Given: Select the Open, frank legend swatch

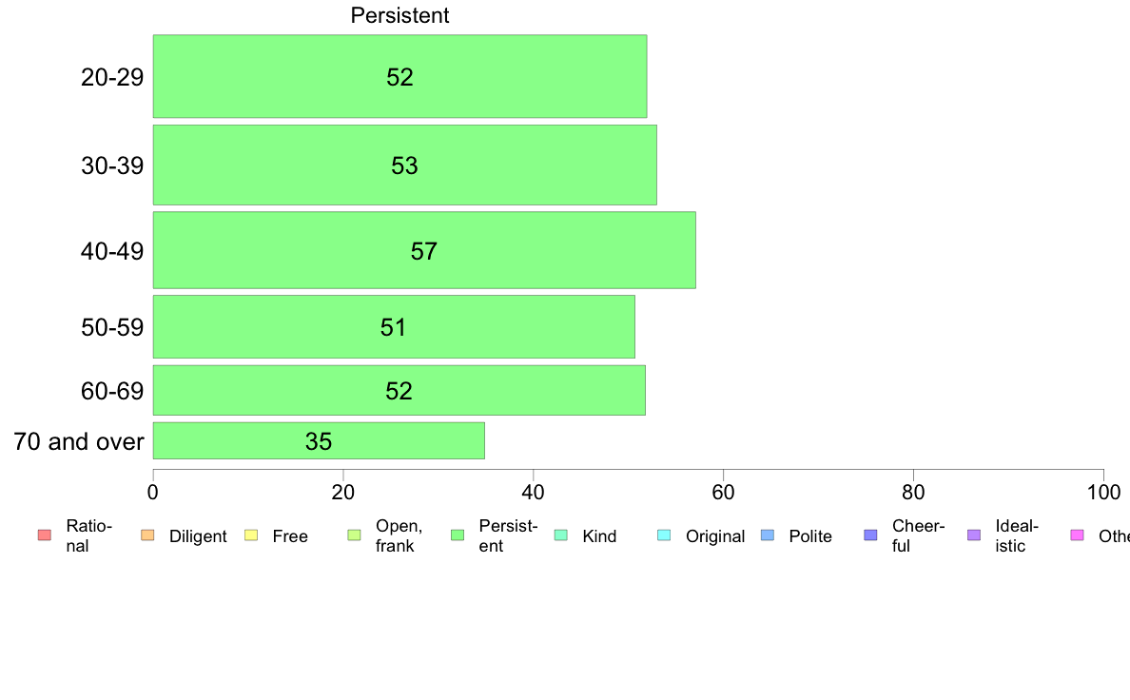Looking at the screenshot, I should (354, 535).
